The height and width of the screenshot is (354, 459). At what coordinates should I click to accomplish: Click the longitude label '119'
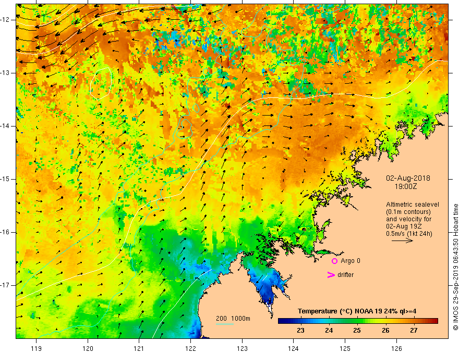pos(37,348)
